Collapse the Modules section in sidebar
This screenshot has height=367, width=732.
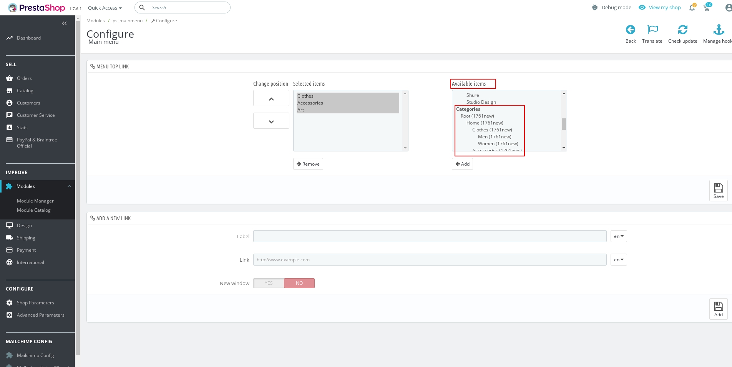pos(69,186)
